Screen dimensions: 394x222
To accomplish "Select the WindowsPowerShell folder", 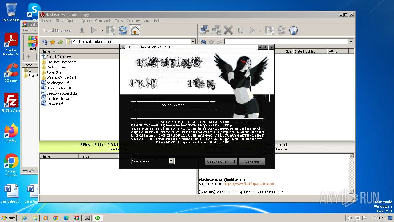I will (x=61, y=78).
